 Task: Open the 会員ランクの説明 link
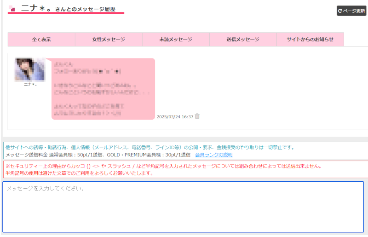tap(213, 155)
